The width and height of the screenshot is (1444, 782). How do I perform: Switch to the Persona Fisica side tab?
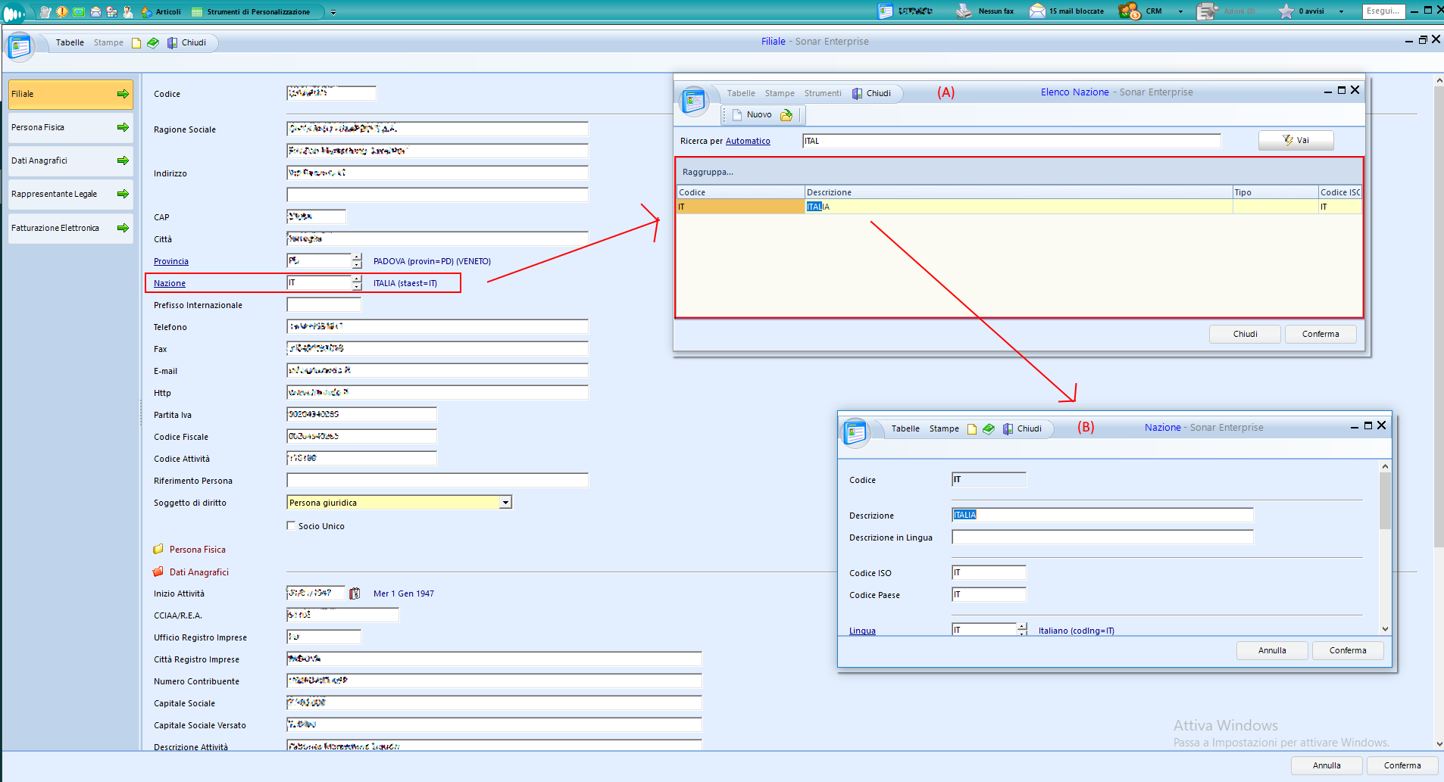tap(70, 127)
